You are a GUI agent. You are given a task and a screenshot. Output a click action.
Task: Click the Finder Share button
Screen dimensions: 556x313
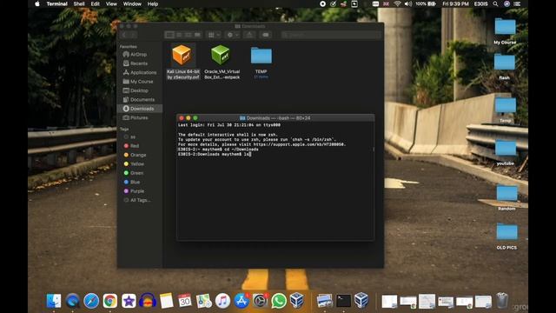coord(249,35)
